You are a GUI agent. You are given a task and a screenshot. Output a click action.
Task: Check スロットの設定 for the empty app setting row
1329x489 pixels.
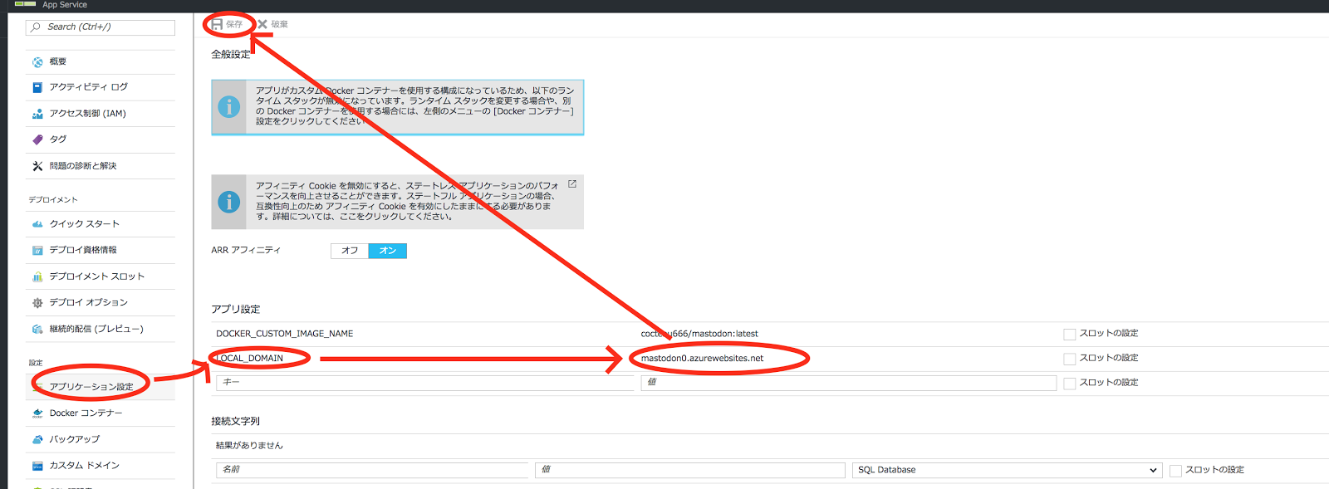point(1070,384)
